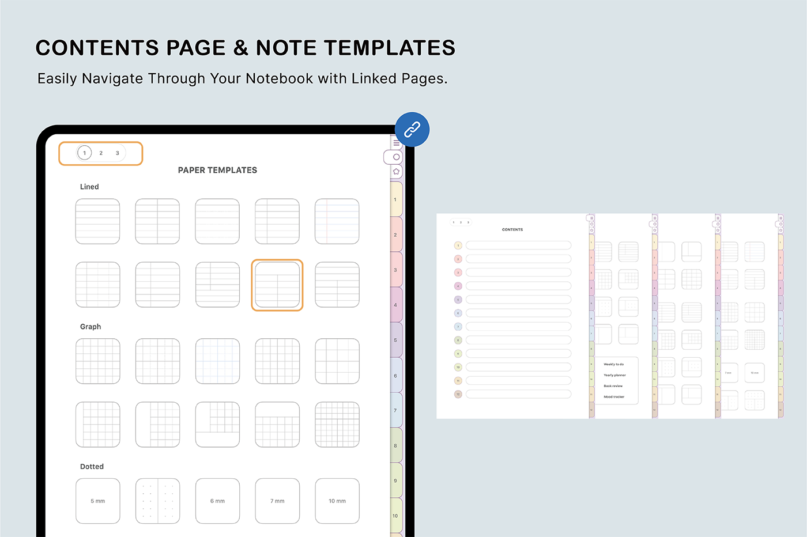Choose the orange-highlighted lined template
Screen dimensions: 807x537
[277, 285]
